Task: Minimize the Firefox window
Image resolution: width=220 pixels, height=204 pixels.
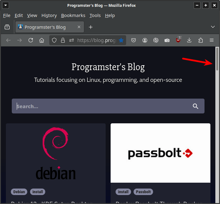Action: coord(197,5)
